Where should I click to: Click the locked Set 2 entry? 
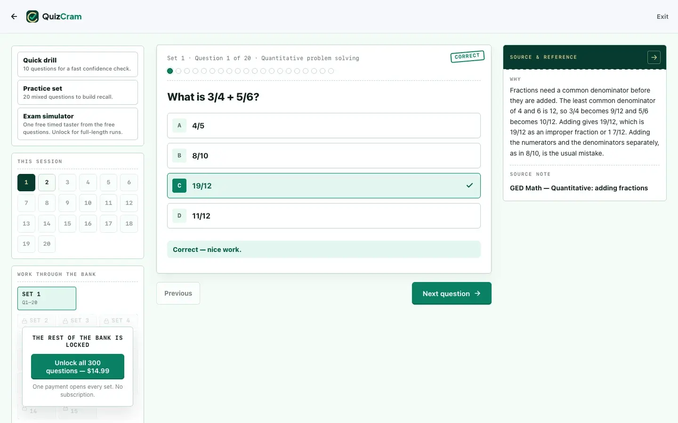(x=36, y=321)
